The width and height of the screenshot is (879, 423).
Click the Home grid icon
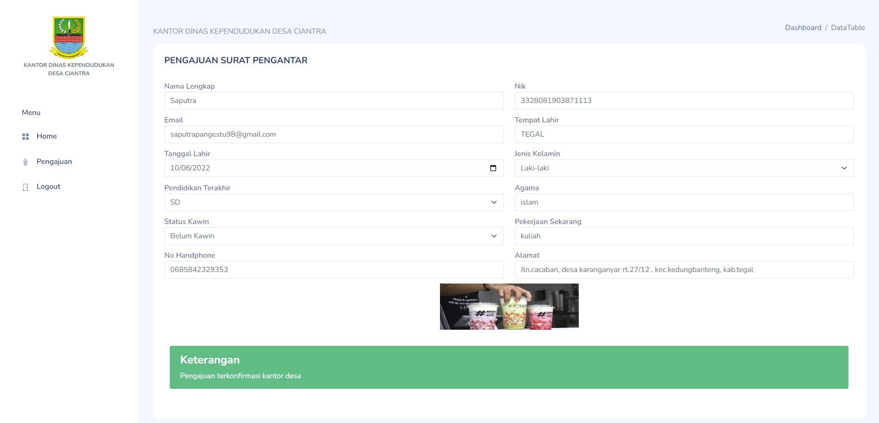pos(25,137)
